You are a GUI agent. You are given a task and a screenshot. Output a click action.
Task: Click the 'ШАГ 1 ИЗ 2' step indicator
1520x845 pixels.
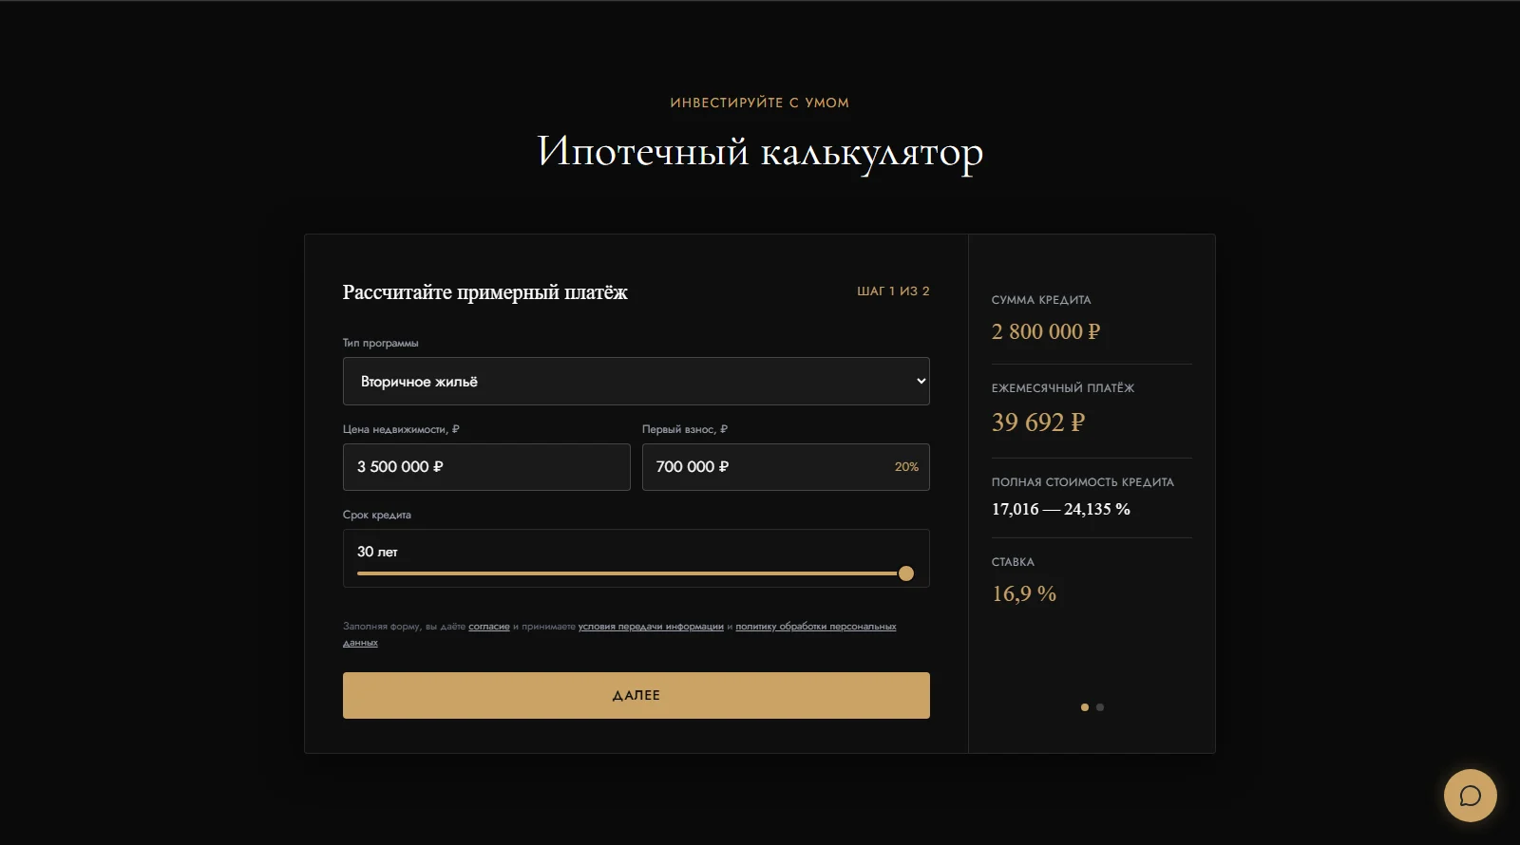(x=893, y=291)
